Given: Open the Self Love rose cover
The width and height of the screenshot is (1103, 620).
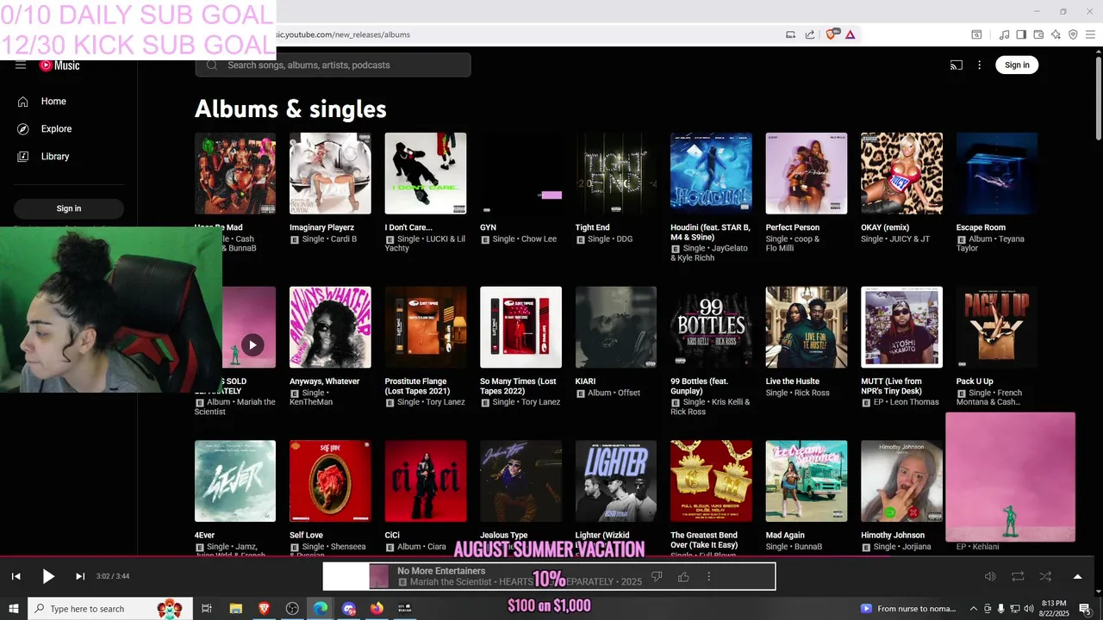Looking at the screenshot, I should pos(330,481).
